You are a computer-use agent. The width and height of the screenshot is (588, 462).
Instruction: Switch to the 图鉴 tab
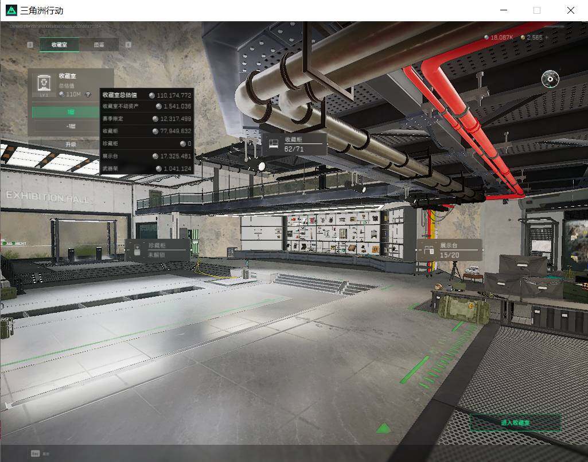[99, 45]
